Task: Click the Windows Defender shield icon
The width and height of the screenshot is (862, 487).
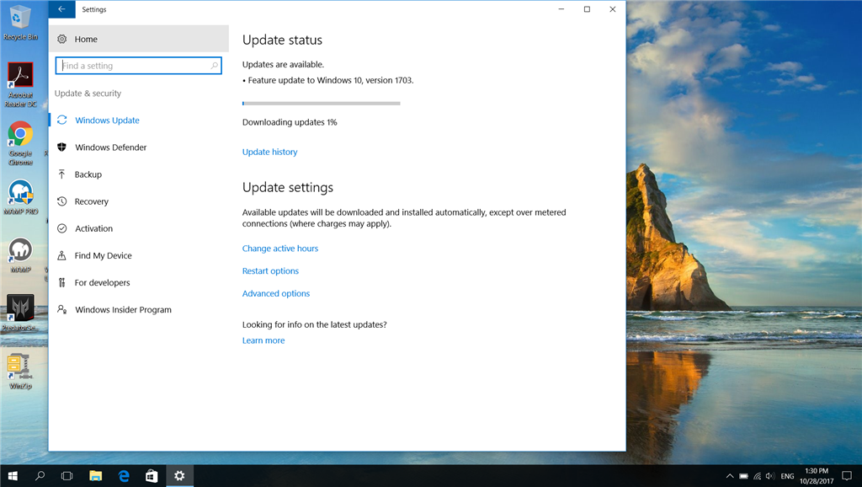Action: tap(62, 147)
